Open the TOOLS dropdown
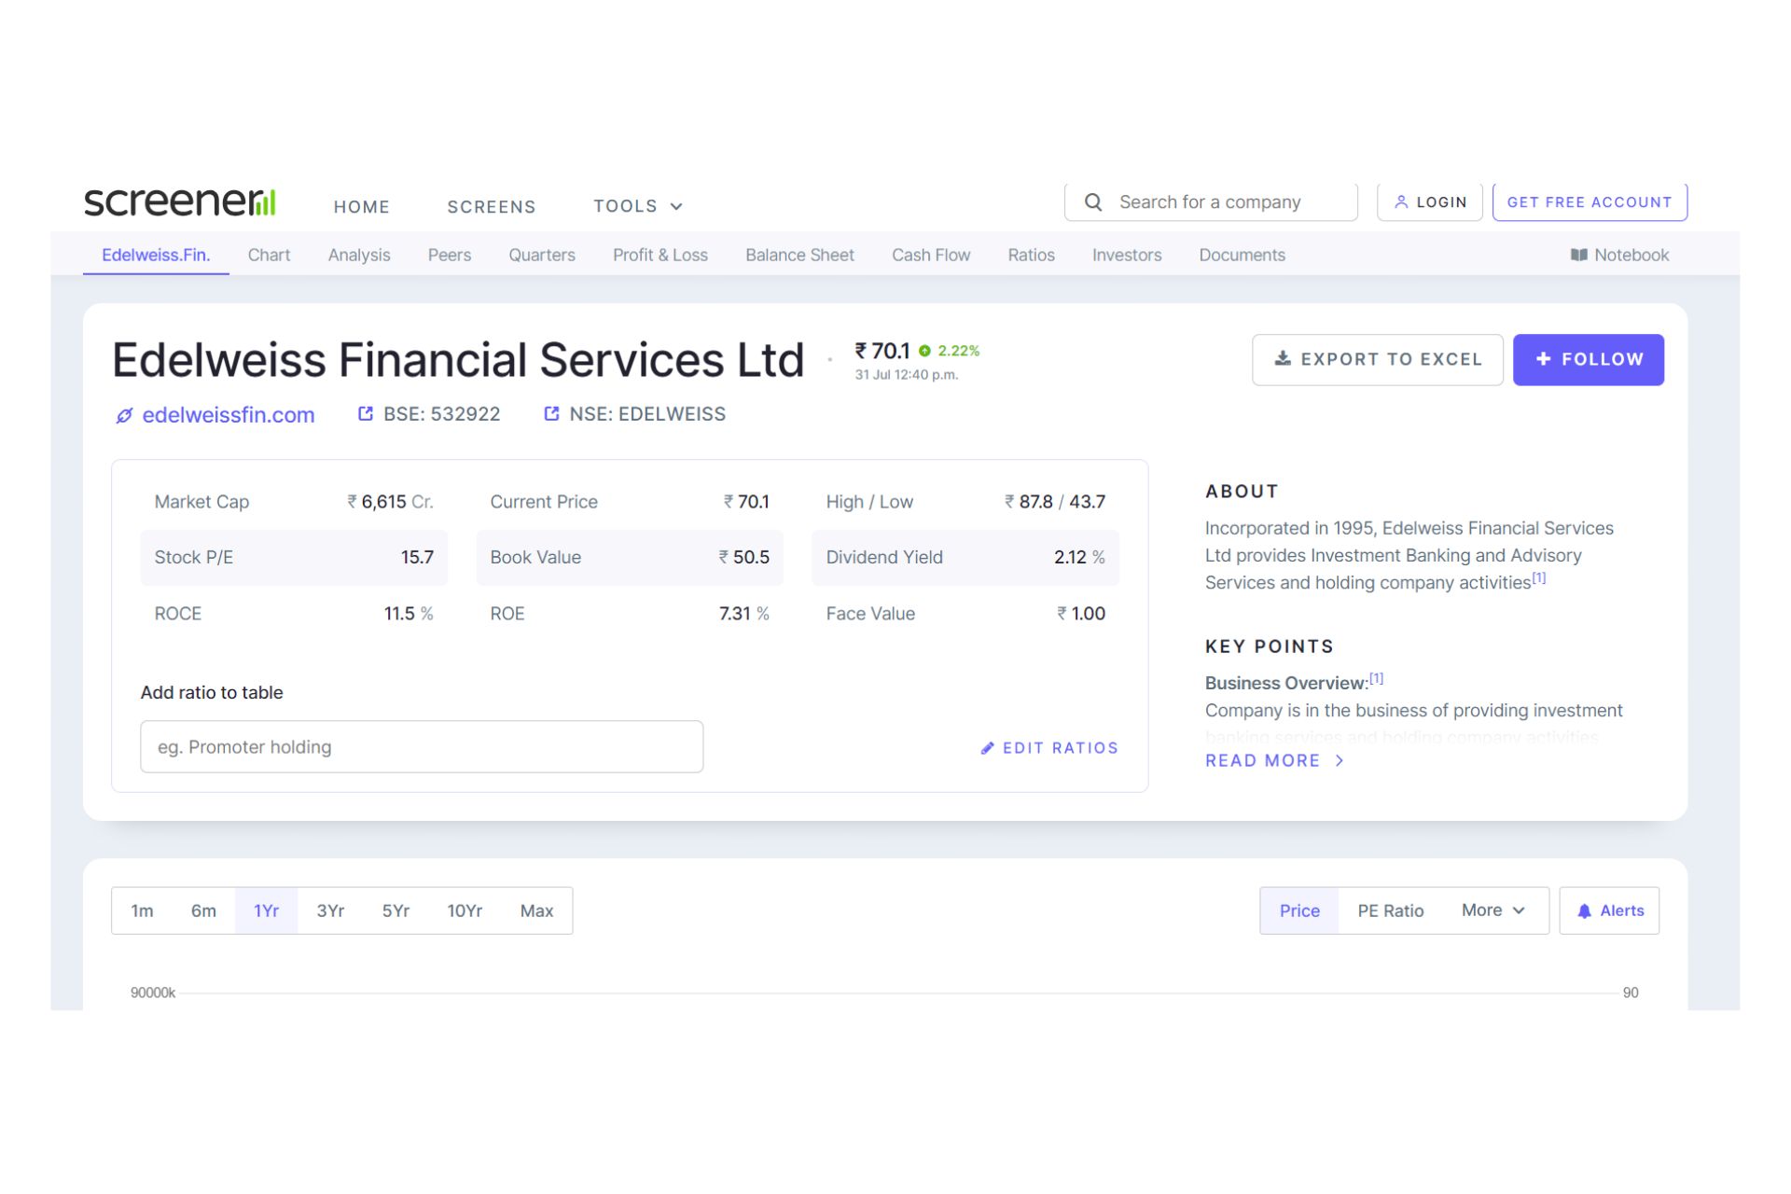The height and width of the screenshot is (1194, 1791). point(637,206)
